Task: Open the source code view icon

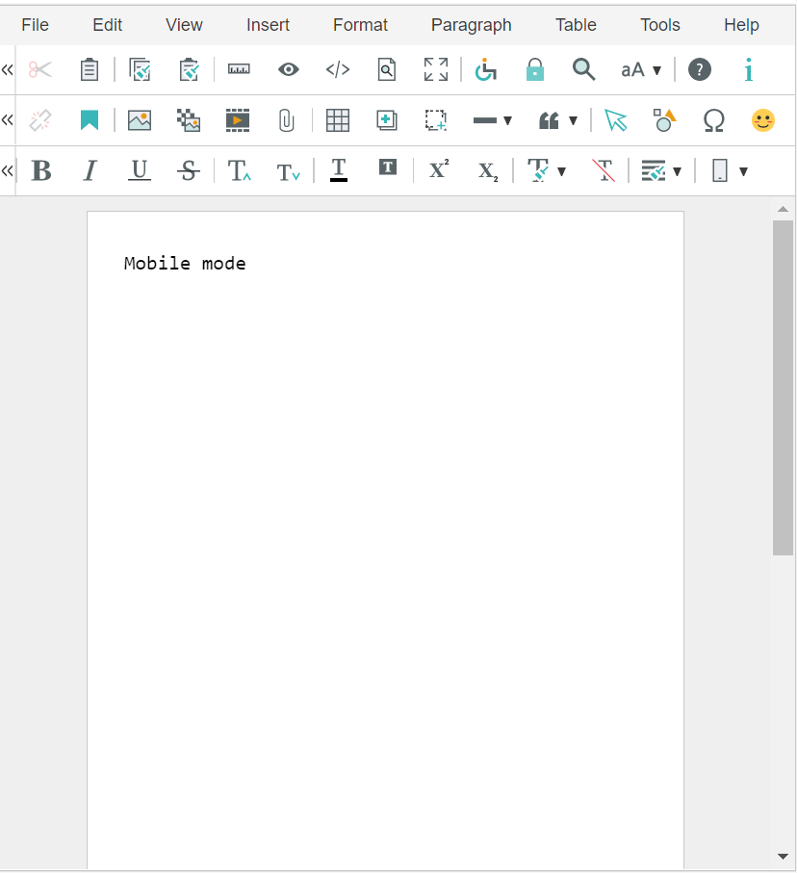Action: 338,69
